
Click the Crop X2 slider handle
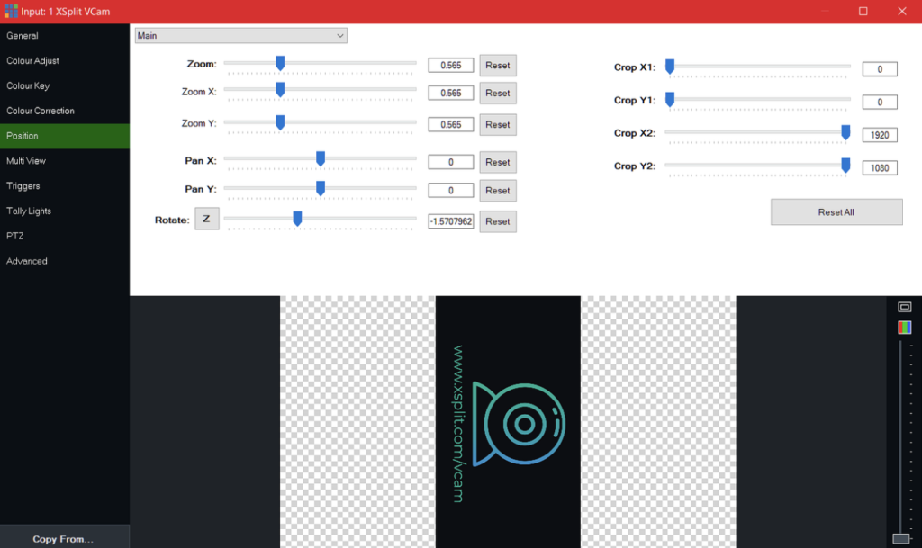tap(845, 133)
